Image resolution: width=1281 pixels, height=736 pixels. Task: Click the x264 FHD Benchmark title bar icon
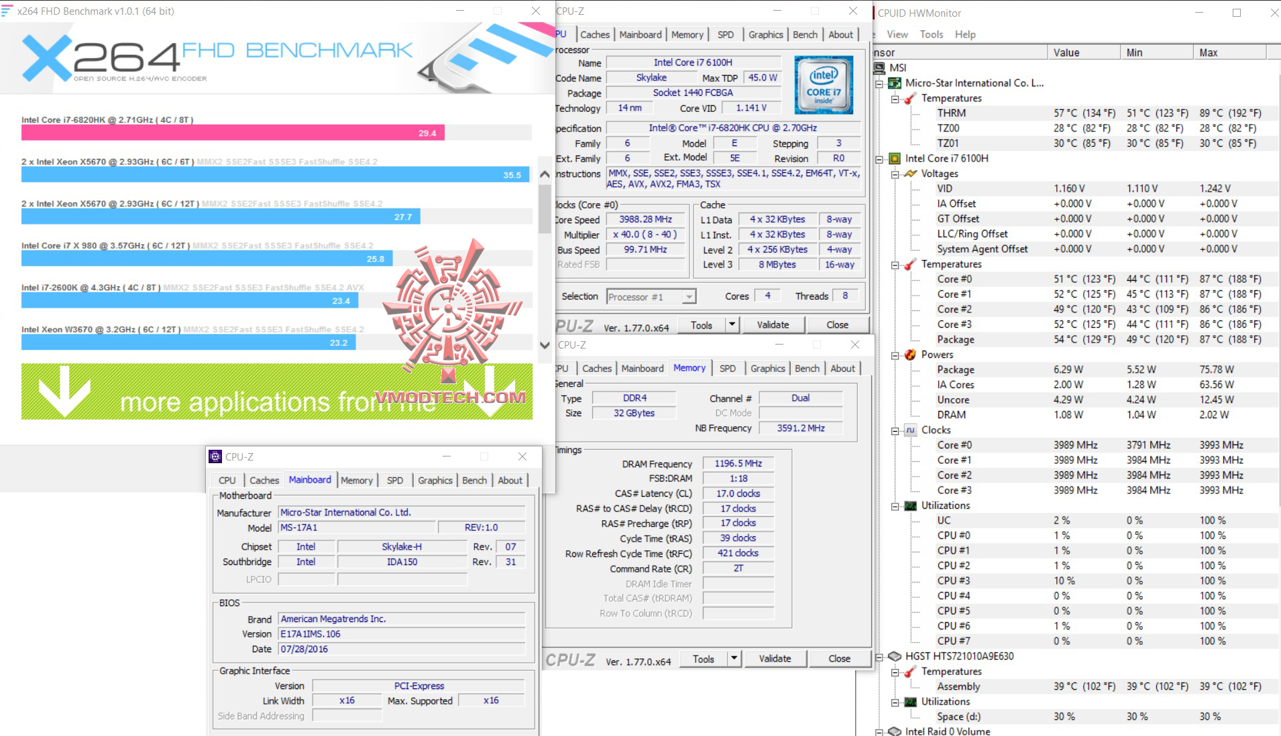click(x=7, y=11)
